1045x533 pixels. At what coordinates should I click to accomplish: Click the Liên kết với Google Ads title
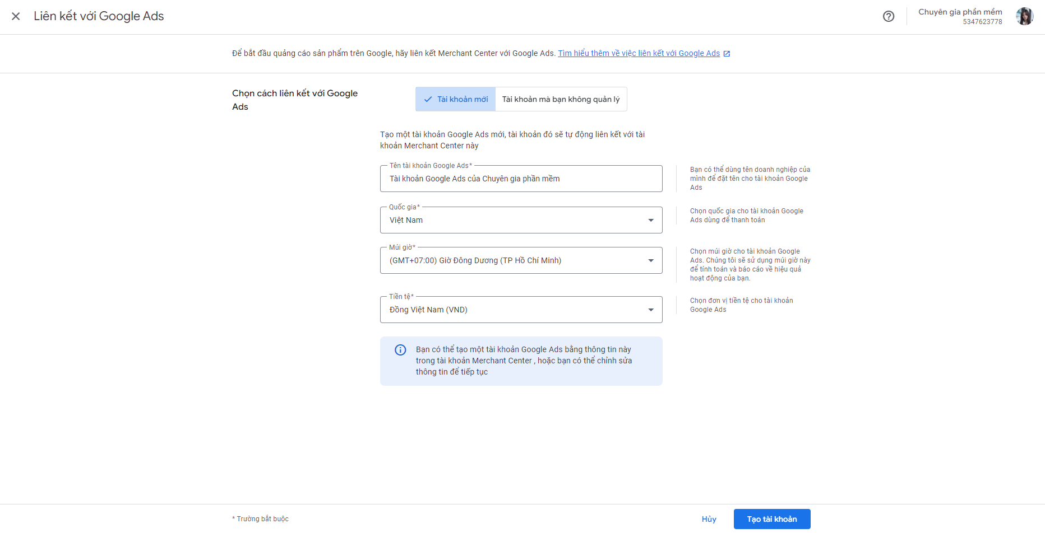click(99, 16)
